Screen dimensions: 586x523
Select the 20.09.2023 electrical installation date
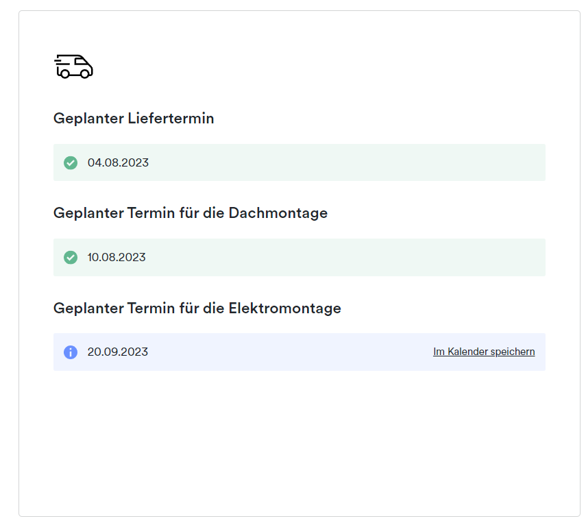pos(118,352)
